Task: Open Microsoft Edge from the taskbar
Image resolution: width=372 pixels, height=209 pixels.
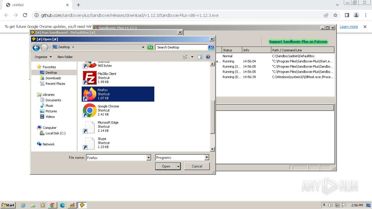Action: 62,205
